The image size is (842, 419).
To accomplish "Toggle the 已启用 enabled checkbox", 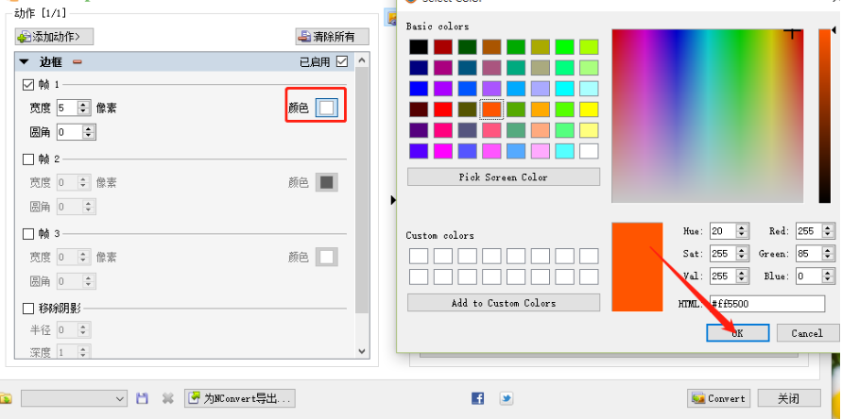I will pos(342,62).
